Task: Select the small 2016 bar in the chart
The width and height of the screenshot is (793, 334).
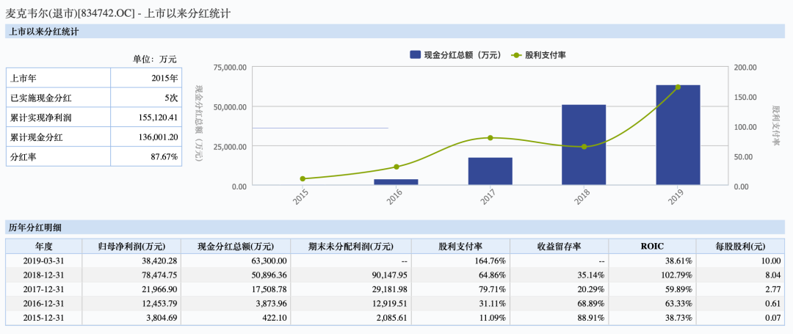Action: (396, 182)
